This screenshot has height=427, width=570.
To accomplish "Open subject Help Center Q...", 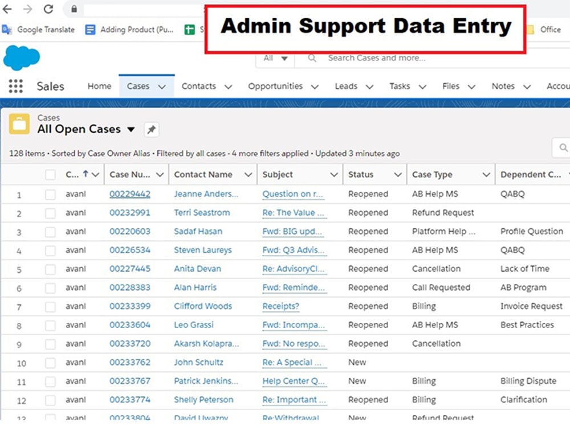I will coord(294,381).
